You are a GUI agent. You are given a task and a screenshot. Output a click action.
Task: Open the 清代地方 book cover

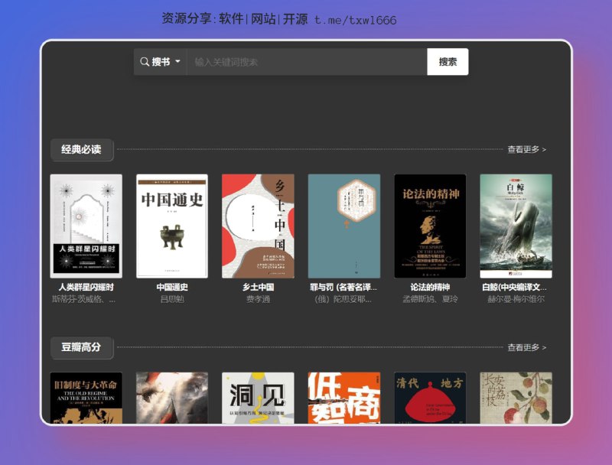(430, 398)
